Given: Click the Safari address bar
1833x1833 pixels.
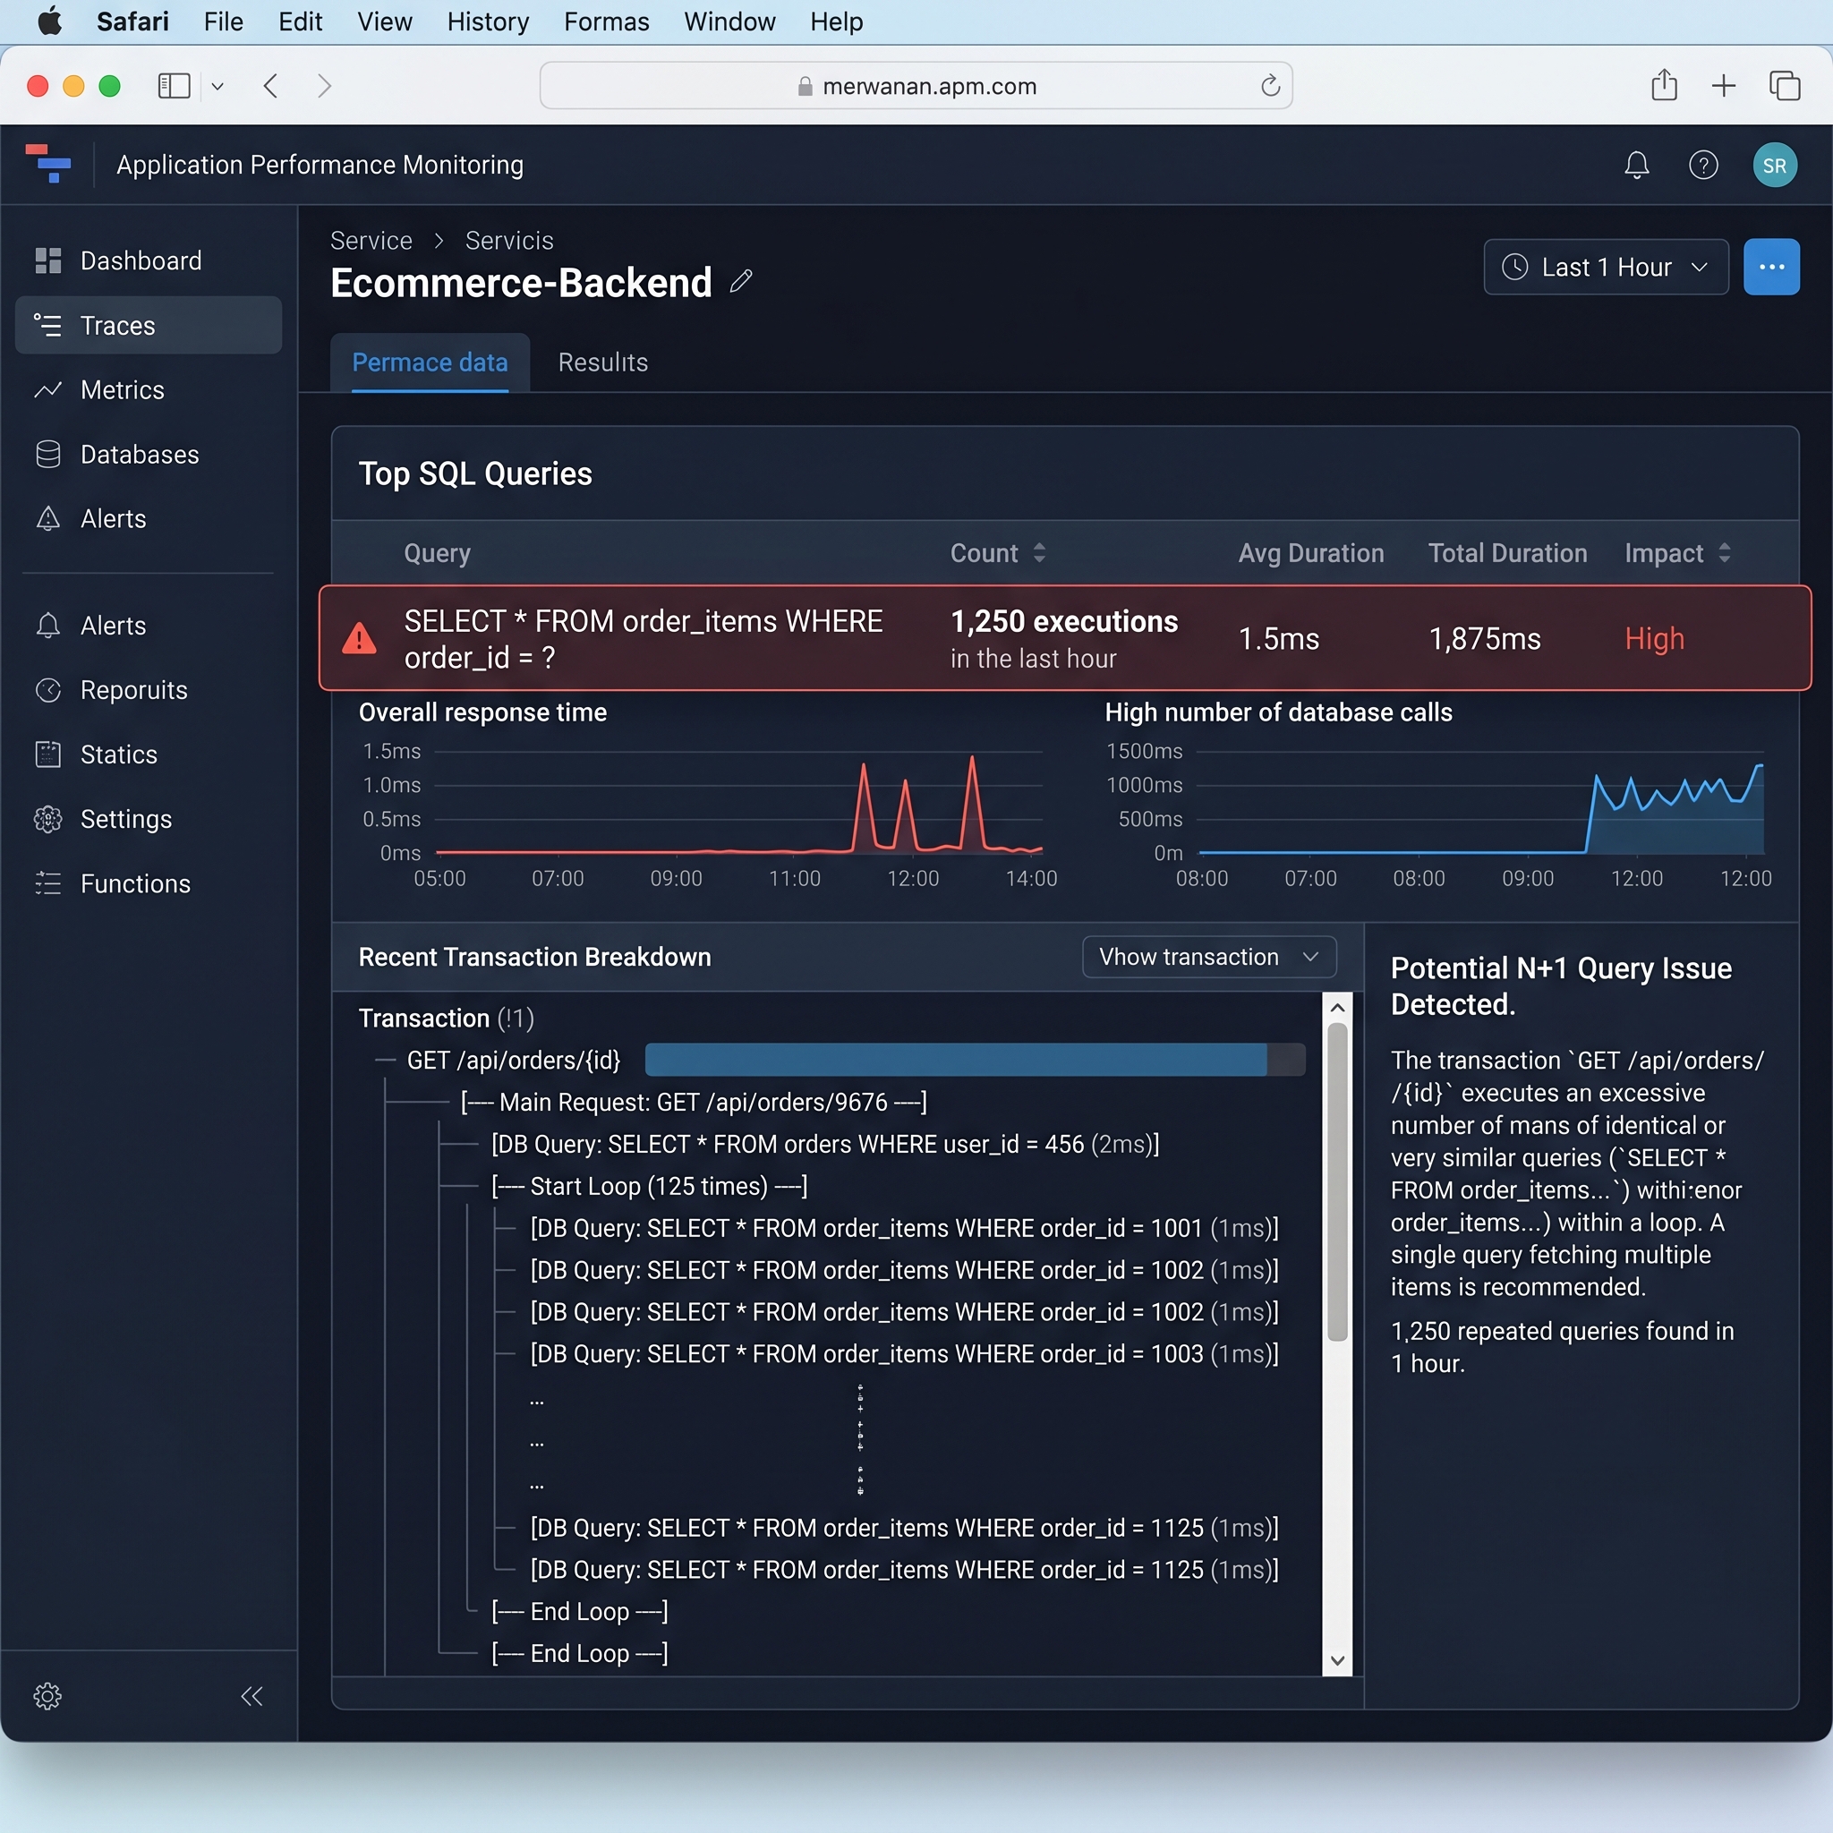Looking at the screenshot, I should [916, 86].
